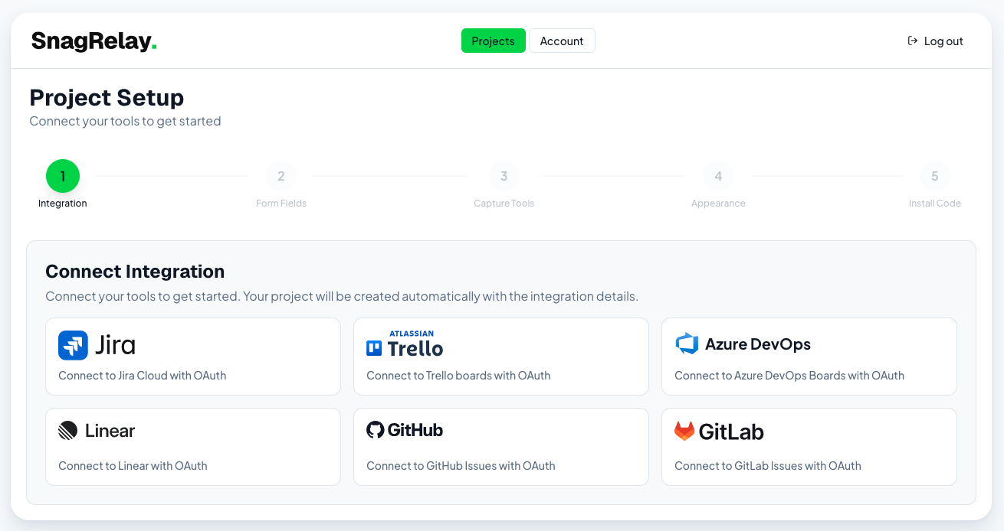Click 'Connect to GitHub Issues with OAuth'
Image resolution: width=1004 pixels, height=531 pixels.
(x=461, y=466)
